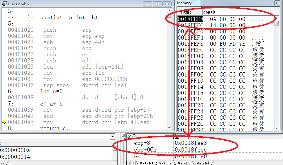Click the 'return c;' source line
The height and width of the screenshot is (165, 283).
tap(54, 128)
